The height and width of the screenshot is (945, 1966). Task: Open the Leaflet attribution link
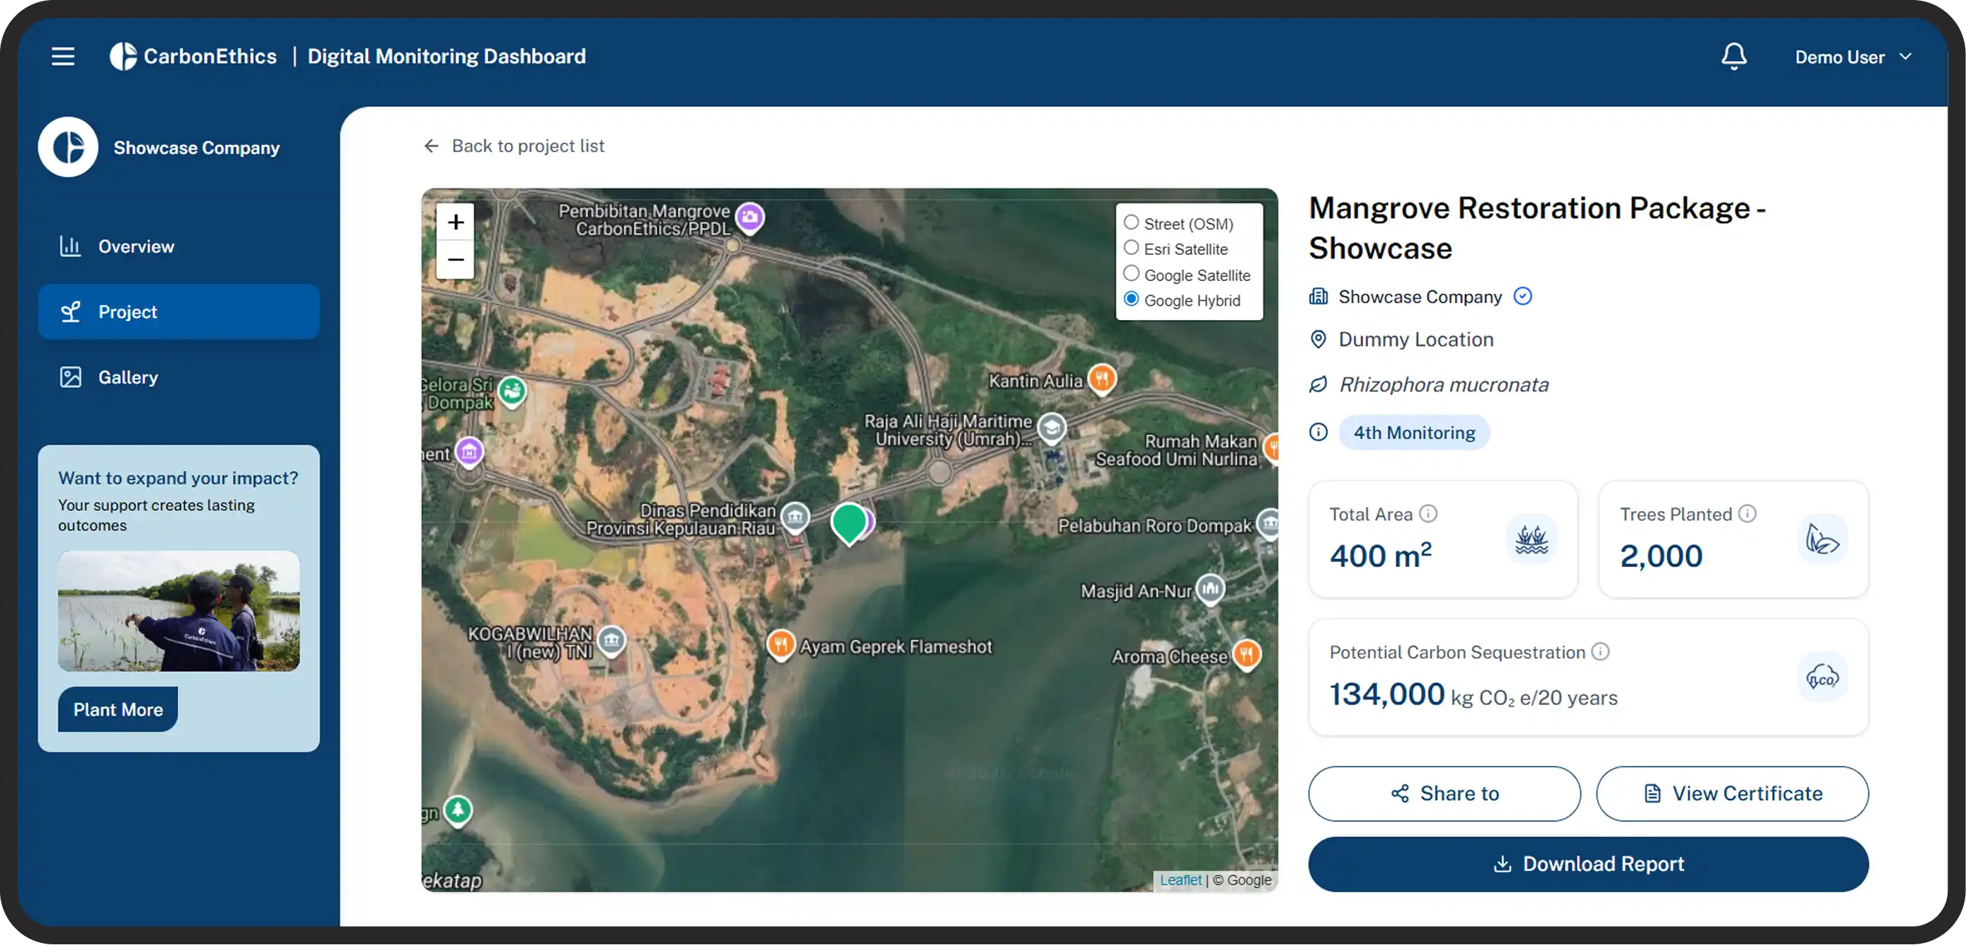1180,880
